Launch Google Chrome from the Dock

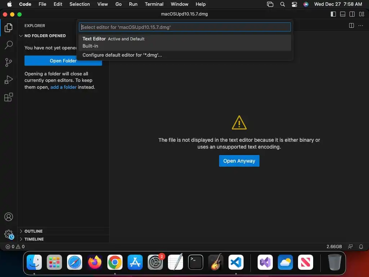pyautogui.click(x=115, y=262)
